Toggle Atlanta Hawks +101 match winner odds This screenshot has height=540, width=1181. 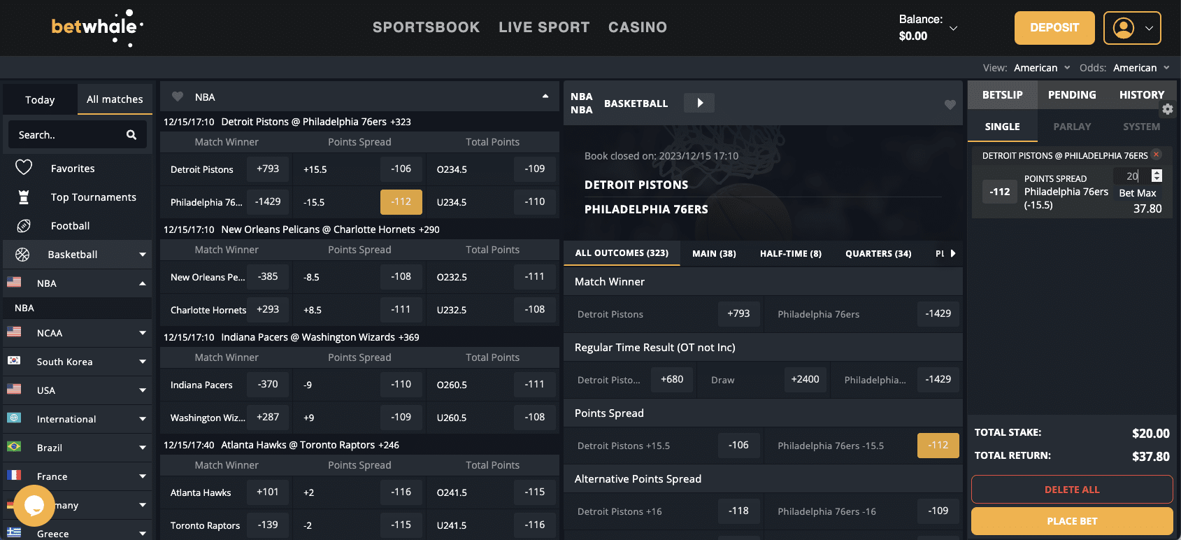tap(268, 492)
